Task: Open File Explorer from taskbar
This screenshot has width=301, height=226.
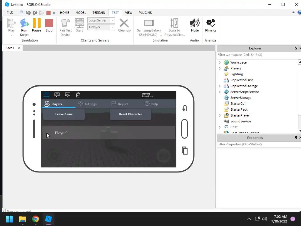Action: coord(22,219)
